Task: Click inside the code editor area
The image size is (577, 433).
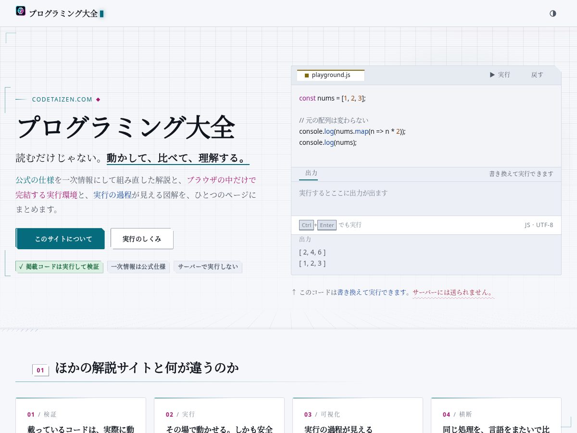Action: point(426,126)
